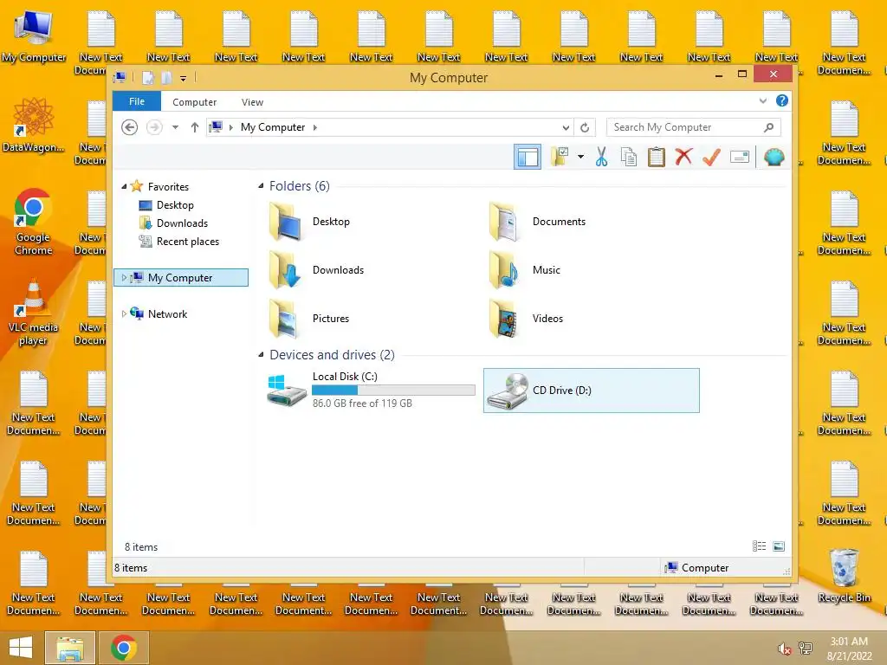Collapse the Devices and drives group
Viewport: 887px width, 665px height.
coord(261,354)
